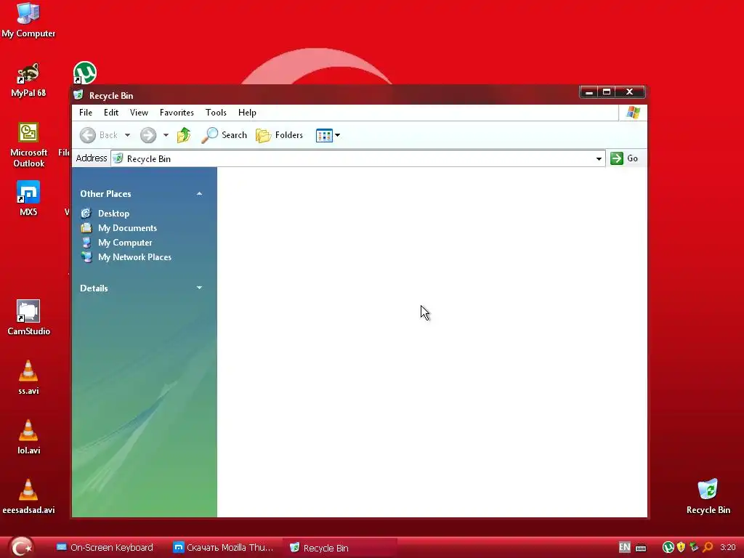Click uTorrent tray icon

coord(668,548)
